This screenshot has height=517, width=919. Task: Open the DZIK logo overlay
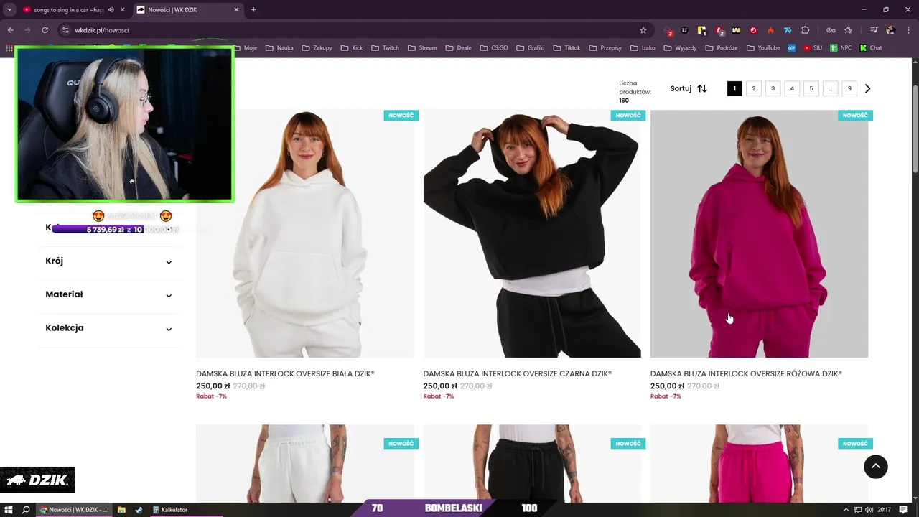(37, 480)
